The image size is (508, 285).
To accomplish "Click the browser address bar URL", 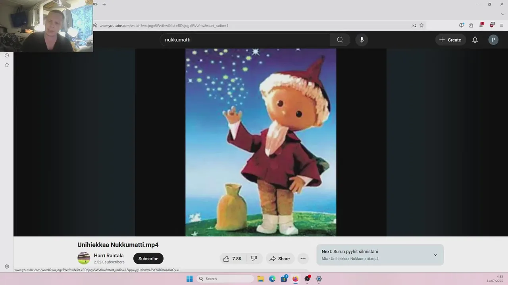I will (x=164, y=25).
